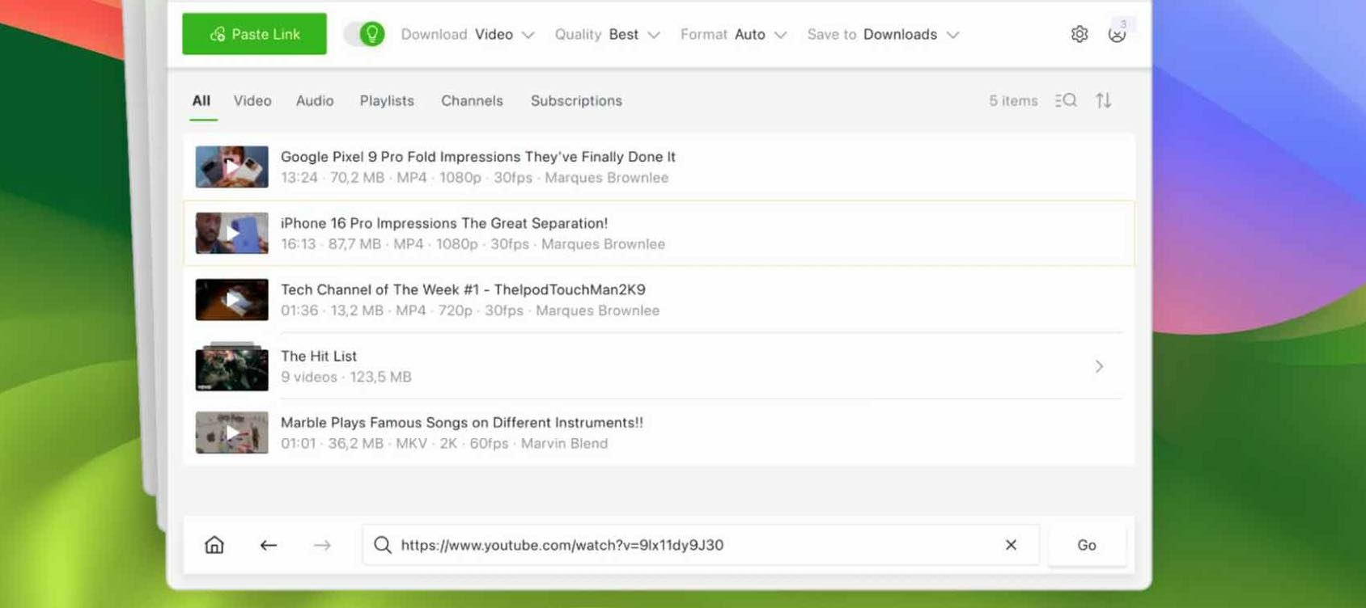1366x608 pixels.
Task: Click the magnifier icon in URL bar
Action: click(383, 545)
